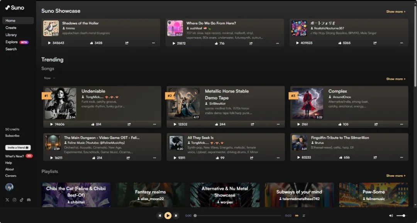
Task: Share the Undeniable song
Action: point(129,124)
